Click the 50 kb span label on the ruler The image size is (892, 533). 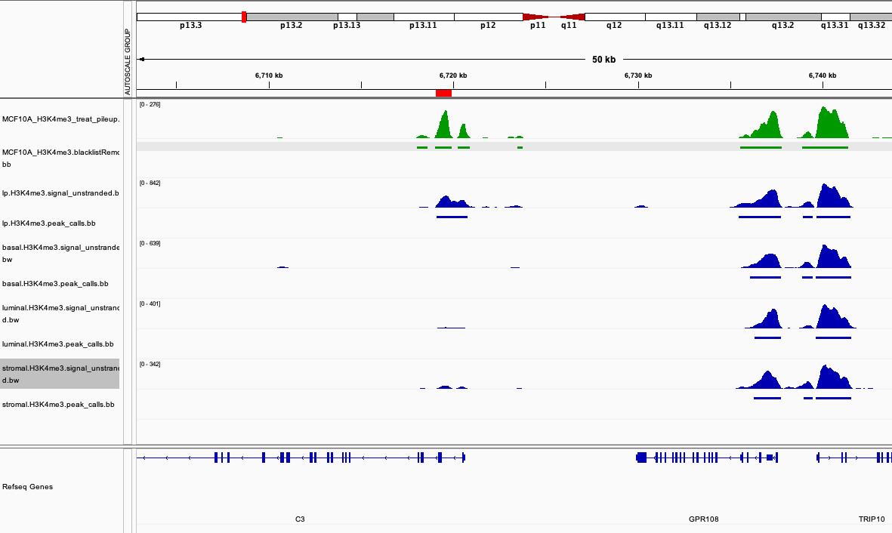pyautogui.click(x=603, y=60)
